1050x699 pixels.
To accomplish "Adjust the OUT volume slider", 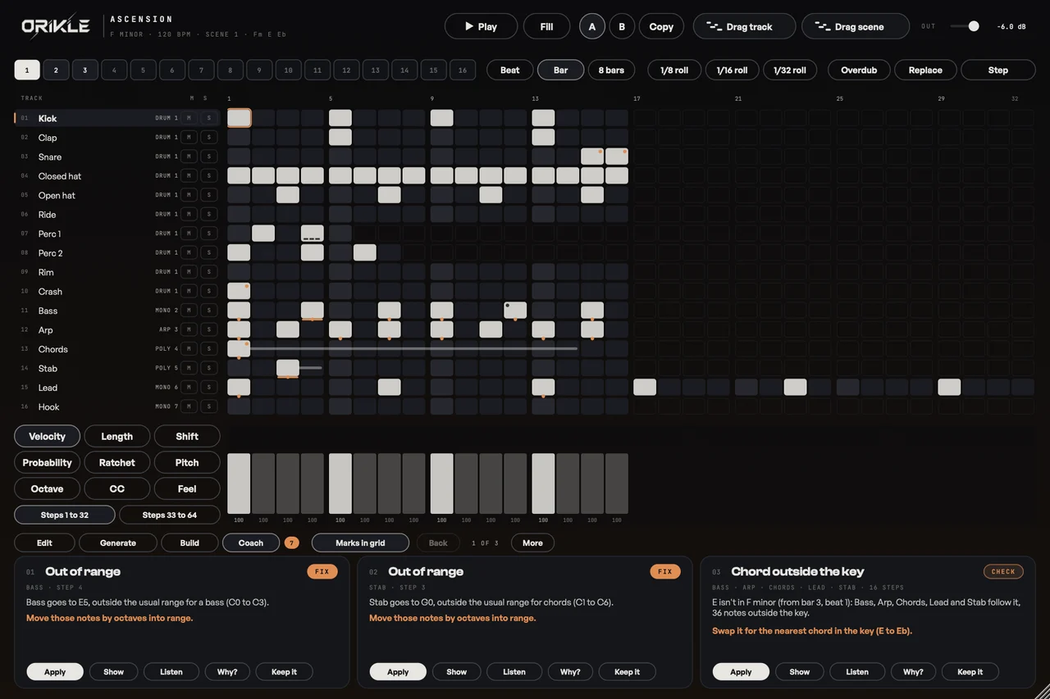I will point(965,26).
